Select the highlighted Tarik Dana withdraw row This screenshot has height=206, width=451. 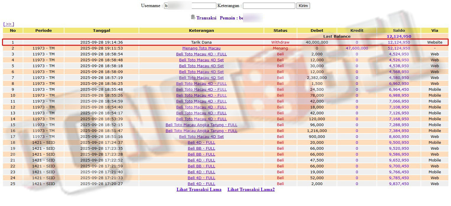point(201,42)
